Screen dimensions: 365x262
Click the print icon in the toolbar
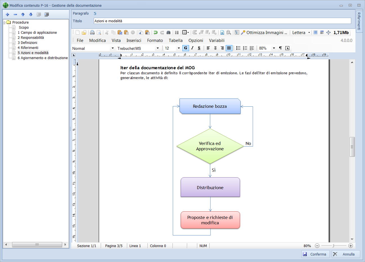click(x=92, y=32)
